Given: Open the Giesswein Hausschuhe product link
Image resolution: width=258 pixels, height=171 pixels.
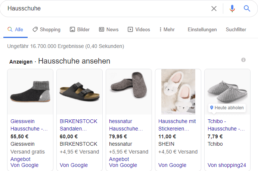Looking at the screenshot, I should [29, 125].
